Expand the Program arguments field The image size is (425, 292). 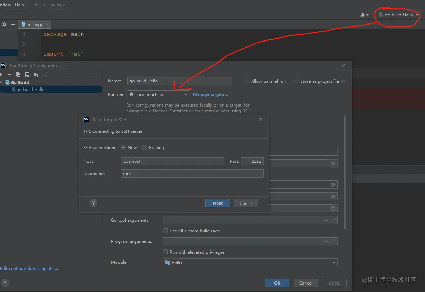(x=333, y=241)
